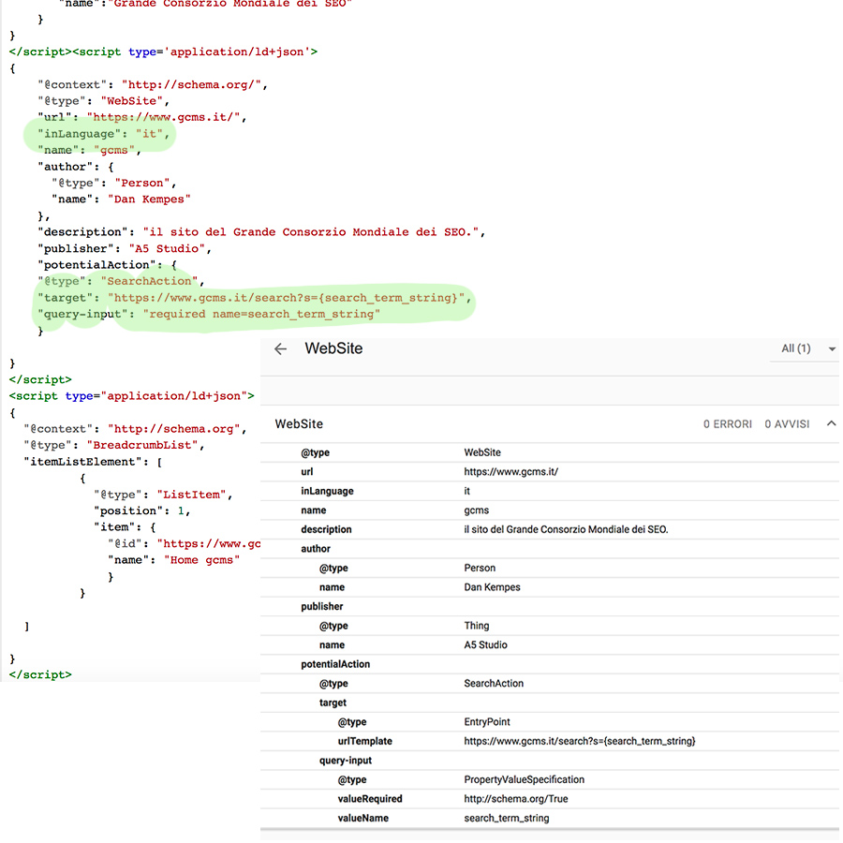843x843 pixels.
Task: Select the description row in results table
Action: 327,530
